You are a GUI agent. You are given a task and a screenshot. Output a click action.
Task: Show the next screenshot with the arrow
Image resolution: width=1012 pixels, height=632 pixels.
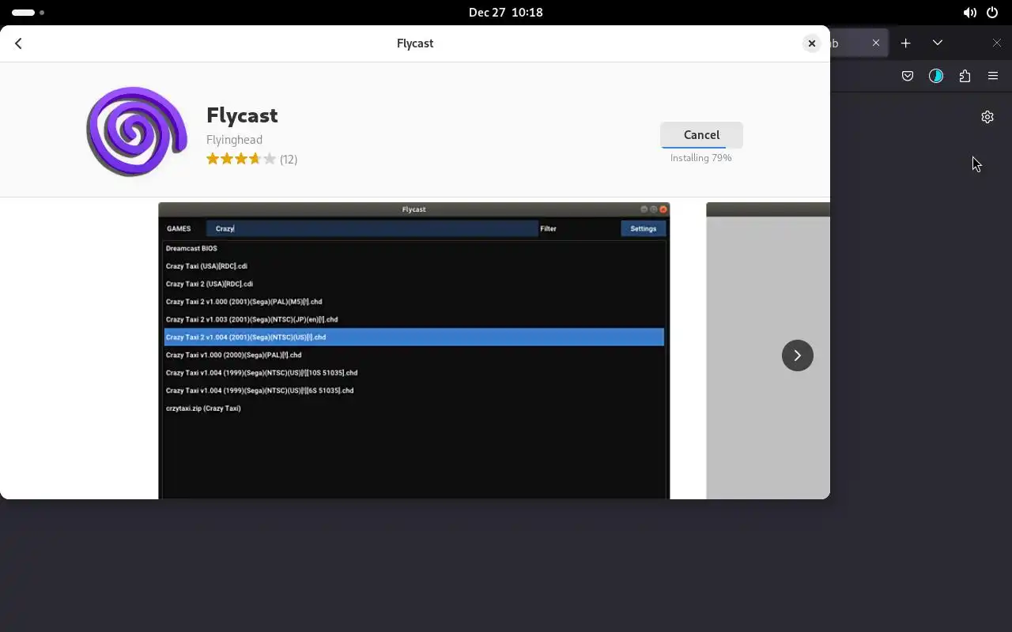point(797,355)
